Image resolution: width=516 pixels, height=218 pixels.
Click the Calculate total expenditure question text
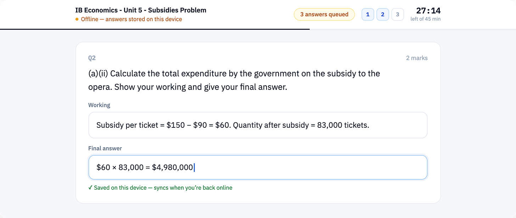[x=234, y=80]
